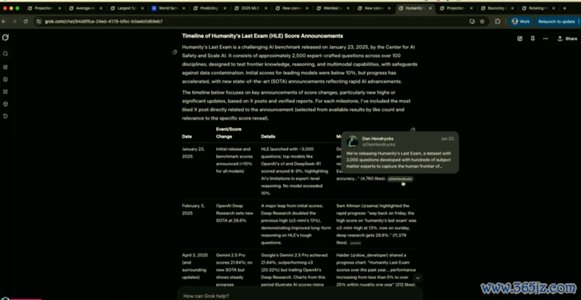Start a new chat from sidebar icon
Image resolution: width=581 pixels, height=300 pixels.
point(6,67)
